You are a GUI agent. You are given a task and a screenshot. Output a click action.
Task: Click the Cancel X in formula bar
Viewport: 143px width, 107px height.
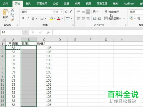[33, 33]
